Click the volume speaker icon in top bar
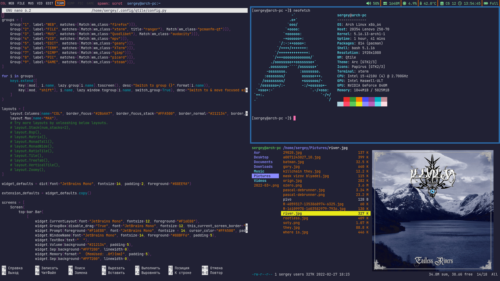This screenshot has width=500, height=281. tap(368, 3)
